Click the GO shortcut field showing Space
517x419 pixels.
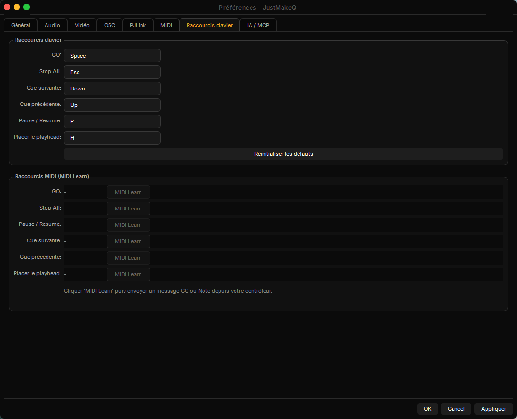112,56
